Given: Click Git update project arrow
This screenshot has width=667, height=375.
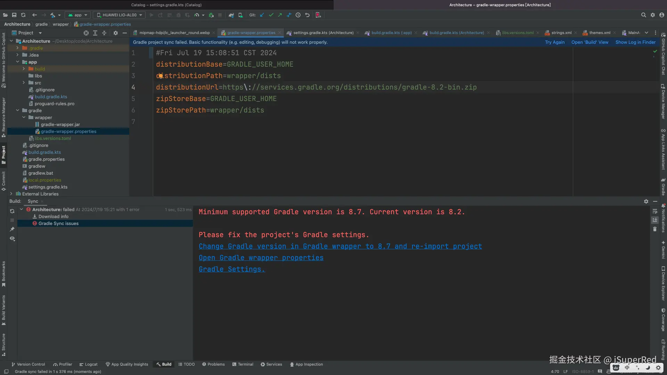Looking at the screenshot, I should [262, 15].
